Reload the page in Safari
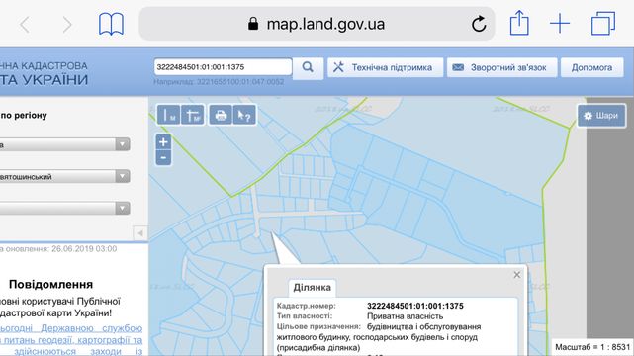 pos(479,24)
